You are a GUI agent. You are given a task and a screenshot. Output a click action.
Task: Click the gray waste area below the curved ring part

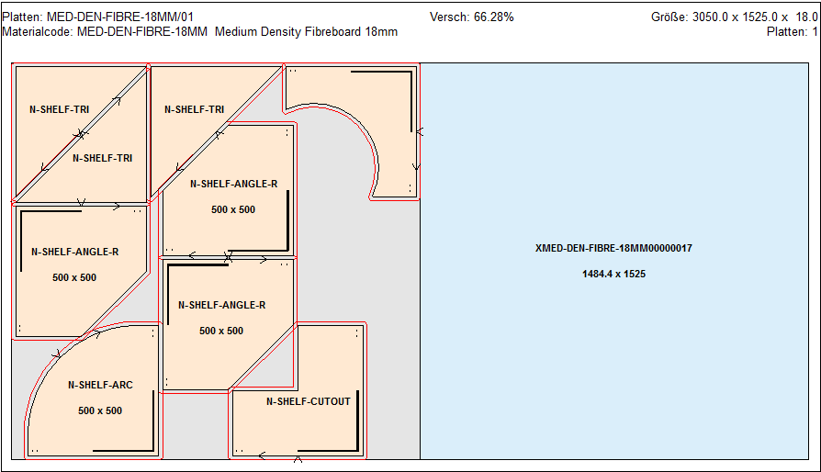coord(367,275)
